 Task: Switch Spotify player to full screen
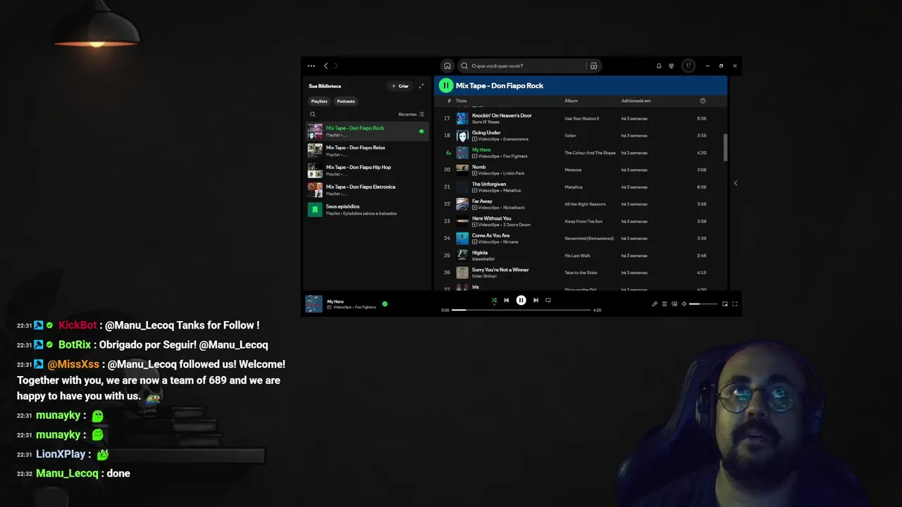[735, 304]
